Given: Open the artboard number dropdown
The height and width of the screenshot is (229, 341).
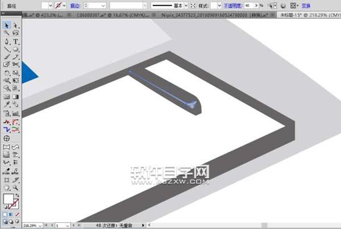Looking at the screenshot, I should pyautogui.click(x=67, y=226).
